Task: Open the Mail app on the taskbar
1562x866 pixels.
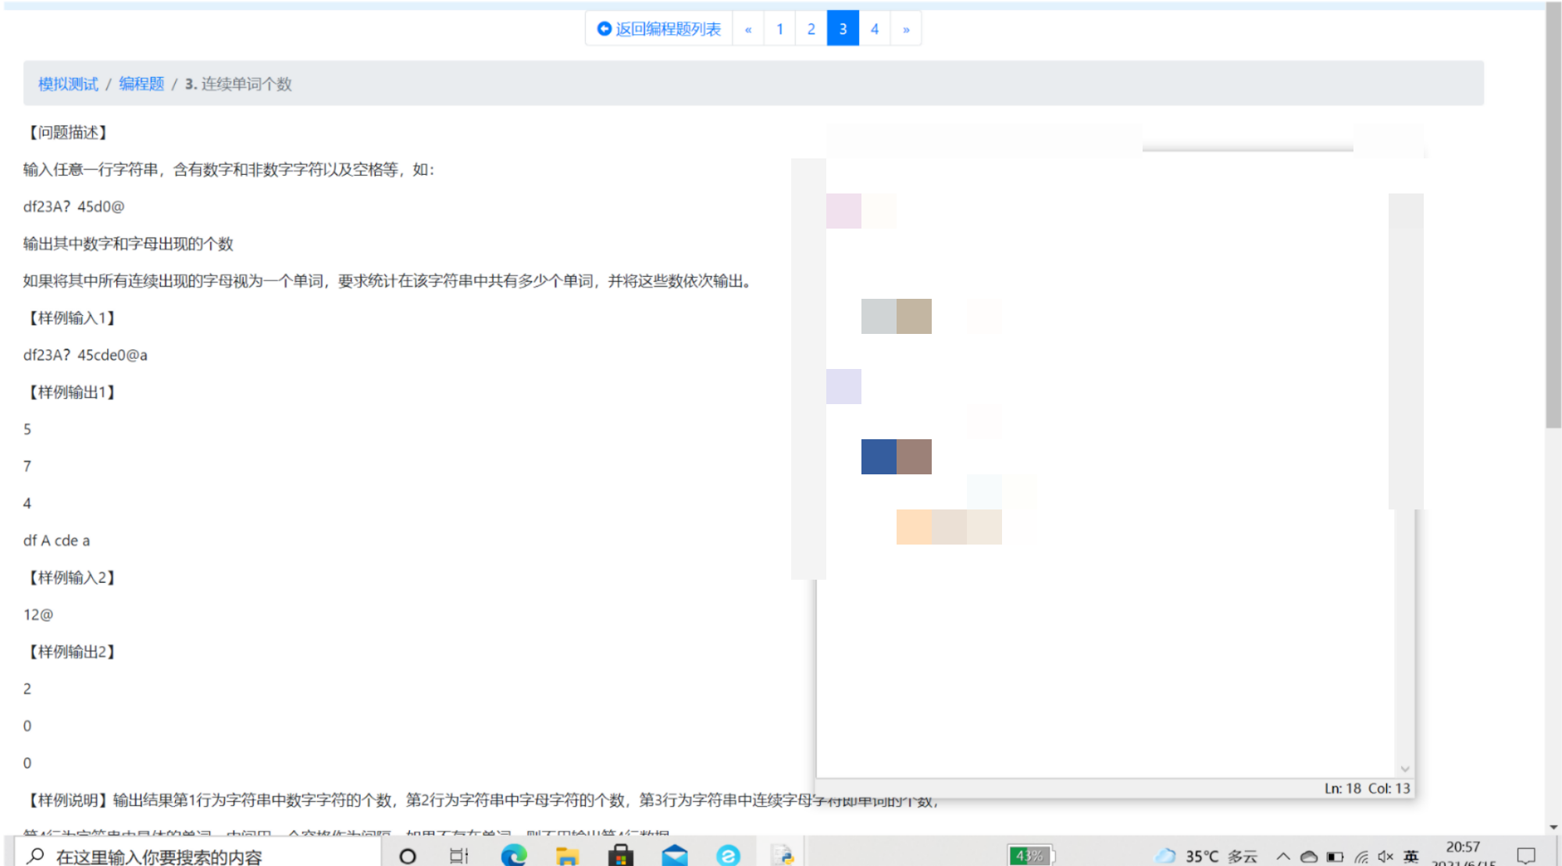Action: (x=675, y=856)
